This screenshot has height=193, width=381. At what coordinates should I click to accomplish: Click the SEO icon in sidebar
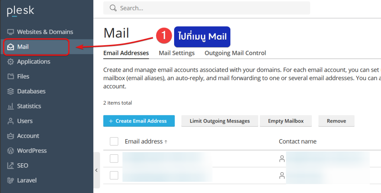point(10,166)
